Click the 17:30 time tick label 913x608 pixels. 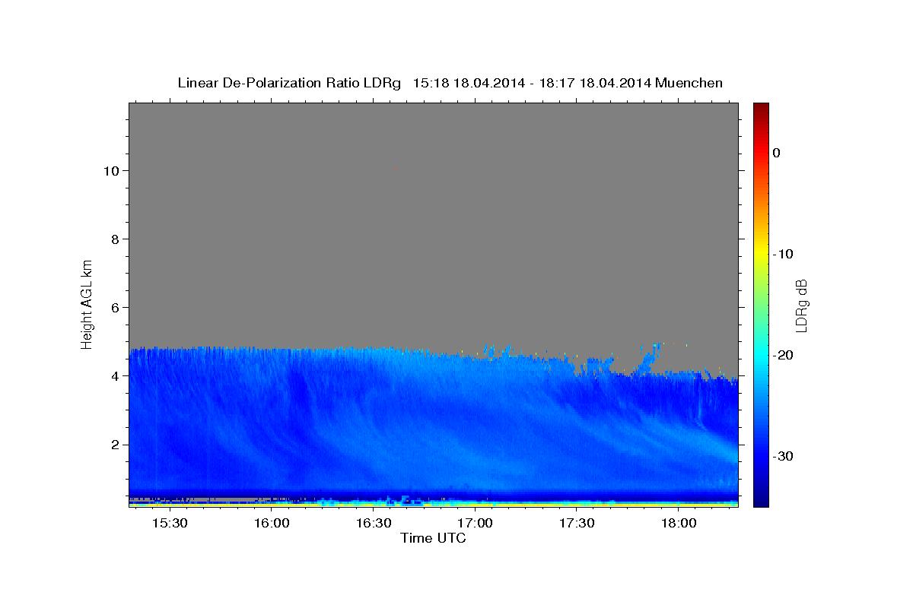tap(577, 524)
